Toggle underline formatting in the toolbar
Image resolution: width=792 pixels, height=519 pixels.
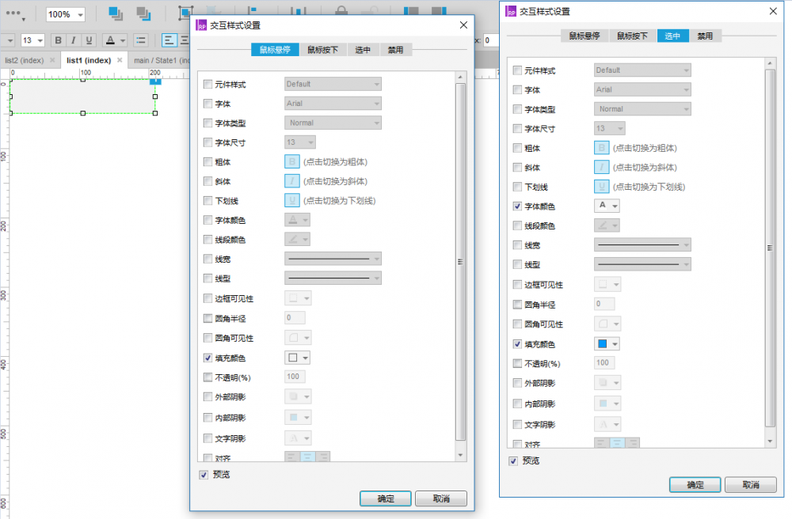tap(88, 40)
